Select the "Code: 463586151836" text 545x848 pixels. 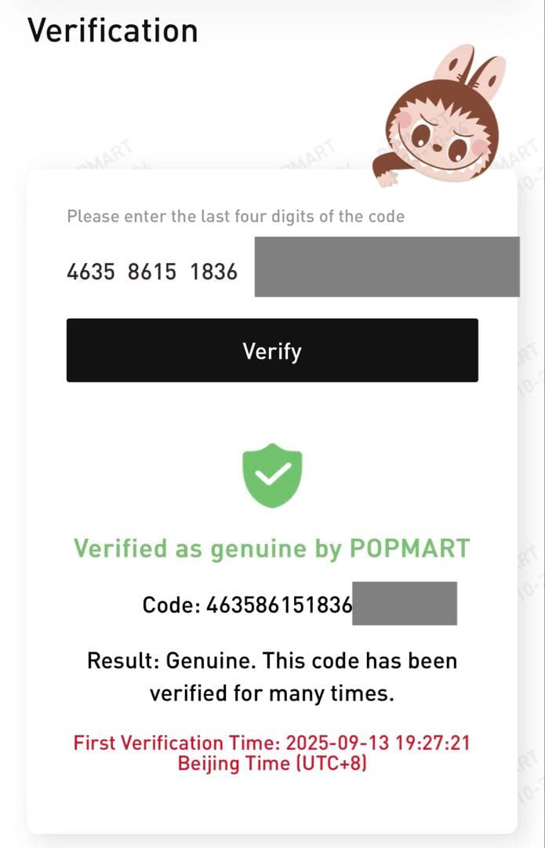pyautogui.click(x=247, y=605)
